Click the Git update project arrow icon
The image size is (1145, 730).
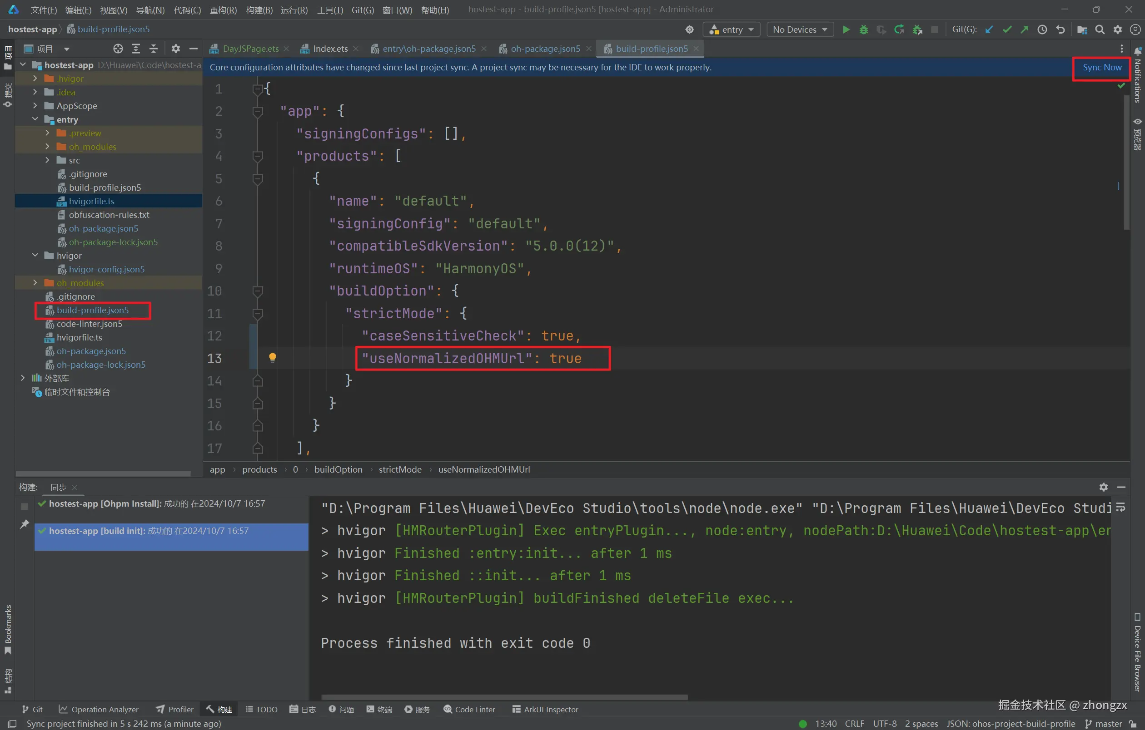(x=989, y=30)
